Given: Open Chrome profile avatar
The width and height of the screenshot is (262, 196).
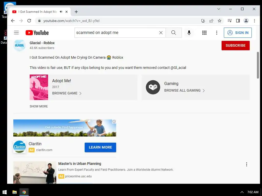Looking at the screenshot, I should [246, 21].
